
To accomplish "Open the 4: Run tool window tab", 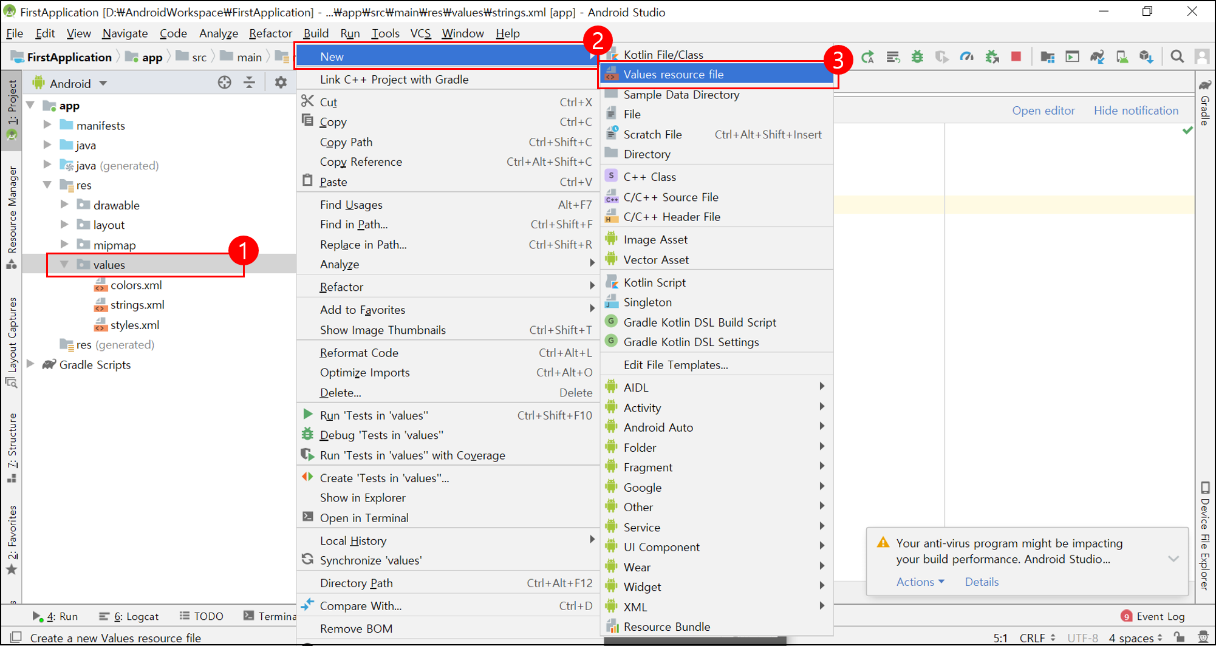I will [x=55, y=616].
